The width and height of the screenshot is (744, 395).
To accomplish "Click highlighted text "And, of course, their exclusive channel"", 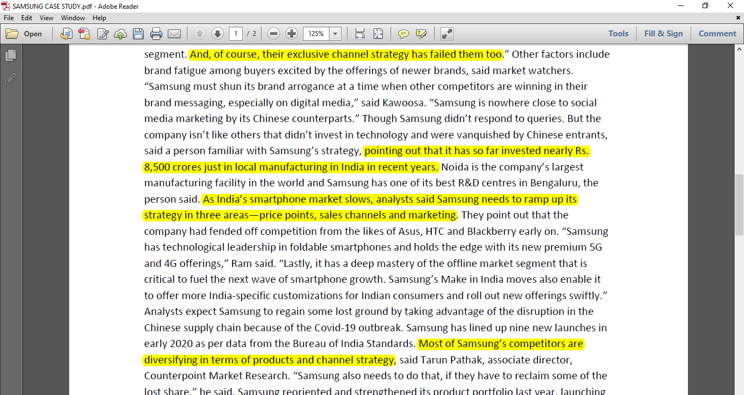I will [279, 54].
